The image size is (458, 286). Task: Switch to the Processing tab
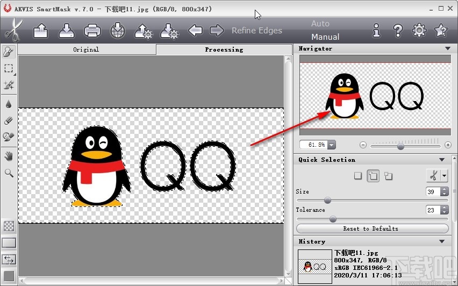224,49
